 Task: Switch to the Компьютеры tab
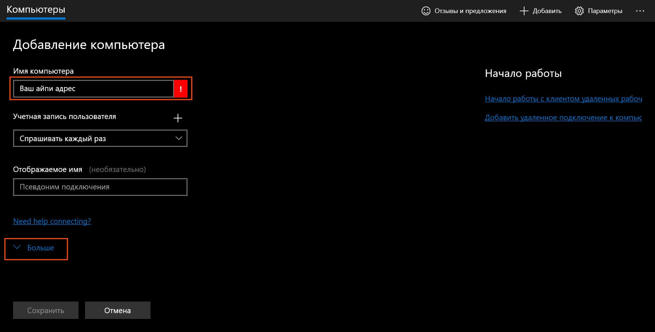click(36, 10)
